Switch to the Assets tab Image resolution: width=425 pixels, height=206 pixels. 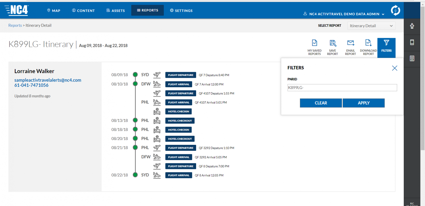(116, 10)
